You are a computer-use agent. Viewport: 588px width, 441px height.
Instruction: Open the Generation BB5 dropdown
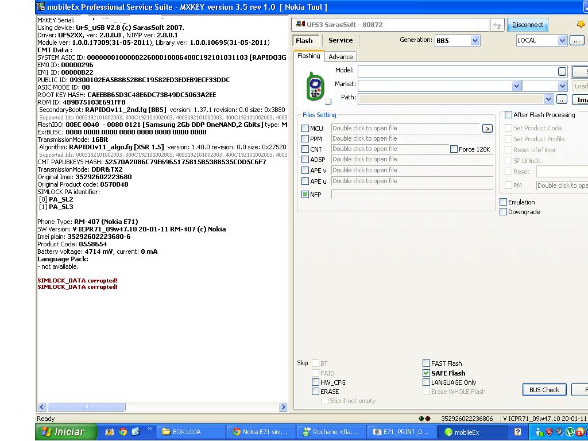tap(475, 41)
